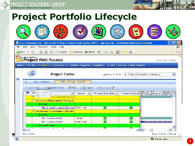
Task: Click the green calendar lifecycle icon
Action: click(x=99, y=32)
